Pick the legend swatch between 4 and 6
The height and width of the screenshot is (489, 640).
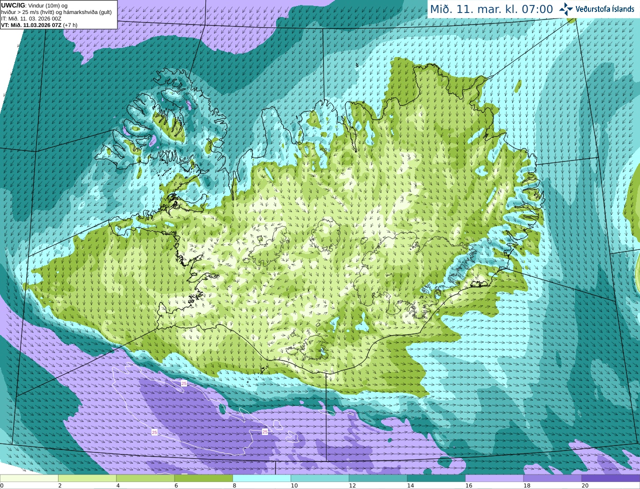click(145, 478)
